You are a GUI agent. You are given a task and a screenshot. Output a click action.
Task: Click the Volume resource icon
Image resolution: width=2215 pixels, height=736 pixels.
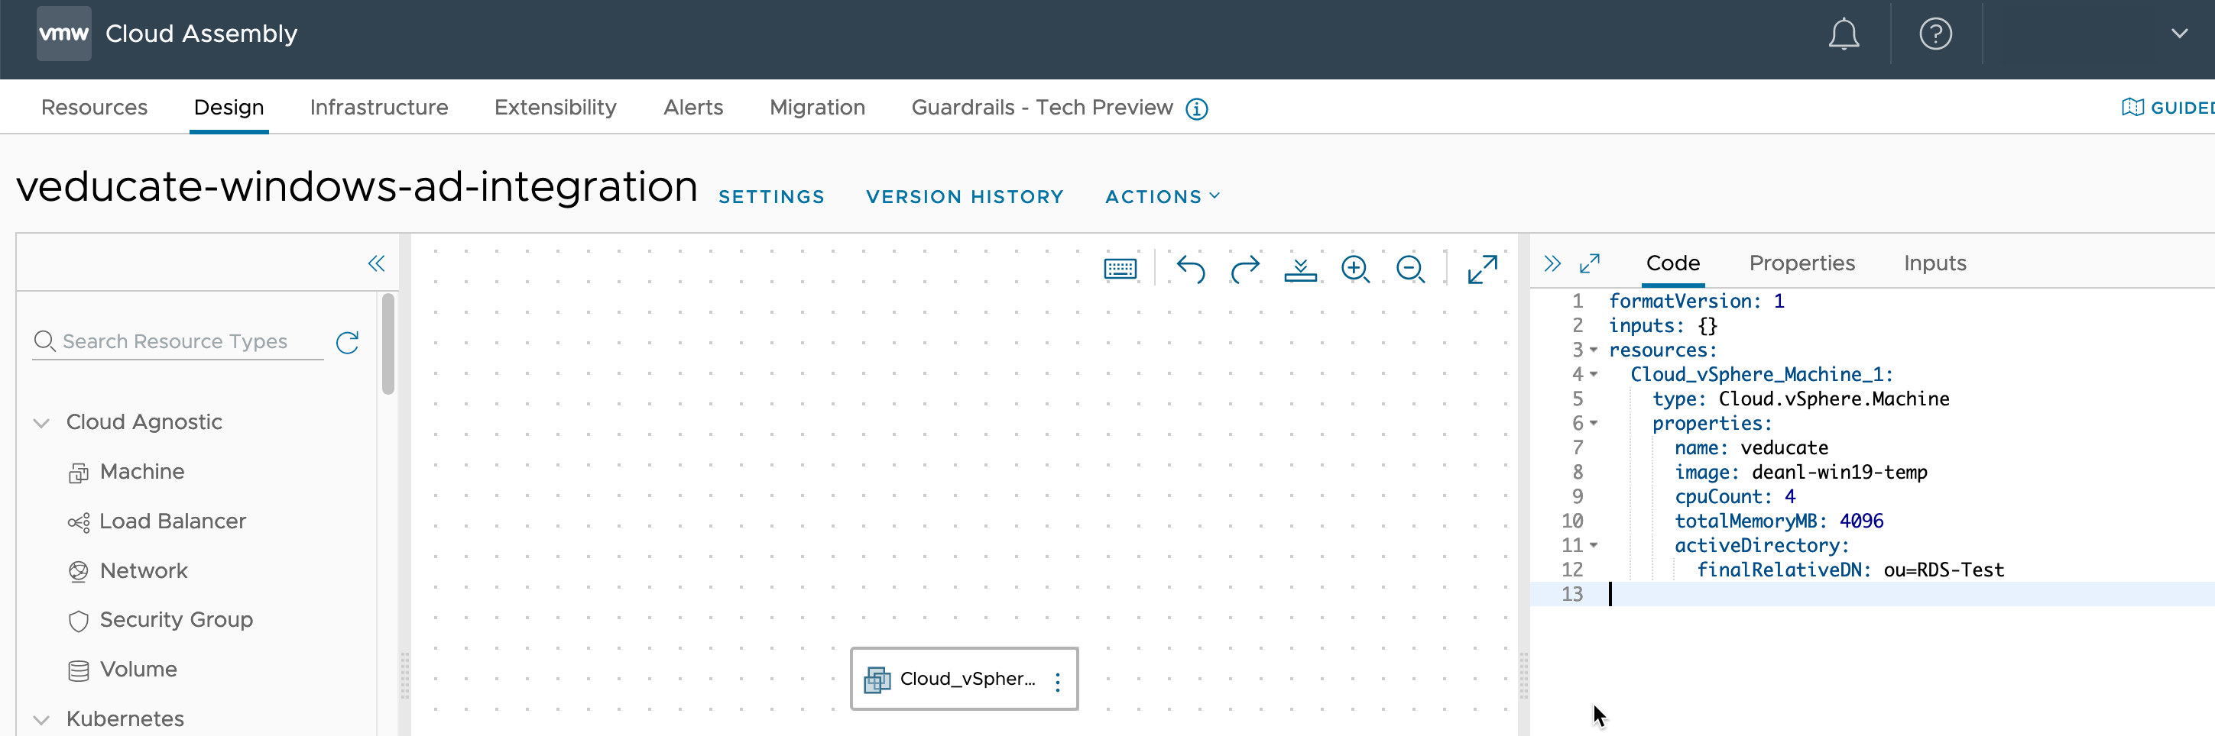(x=78, y=671)
